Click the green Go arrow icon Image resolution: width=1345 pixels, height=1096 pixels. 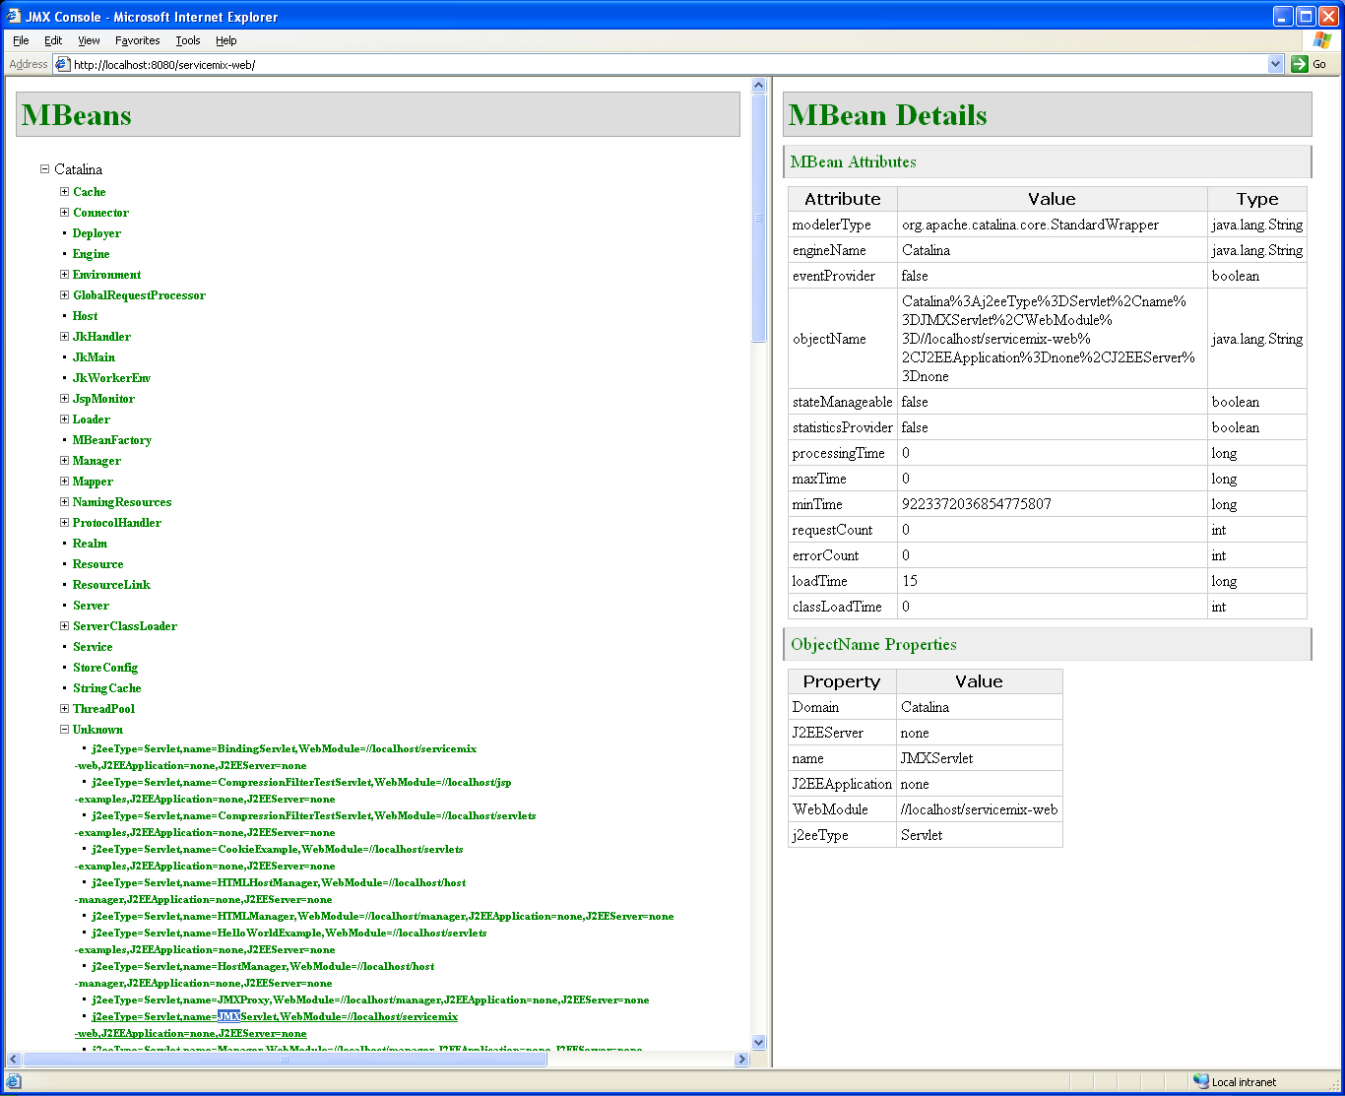click(x=1300, y=64)
